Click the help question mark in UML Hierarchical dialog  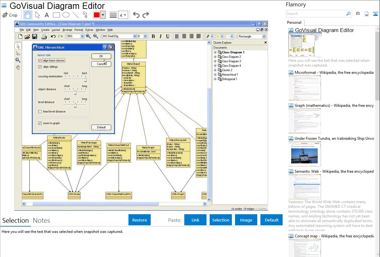[105, 47]
